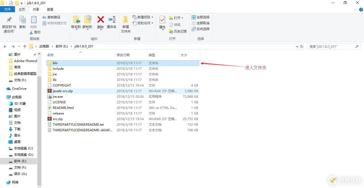
Task: Open the Move To (移动到) dropdown
Action: tap(76, 22)
